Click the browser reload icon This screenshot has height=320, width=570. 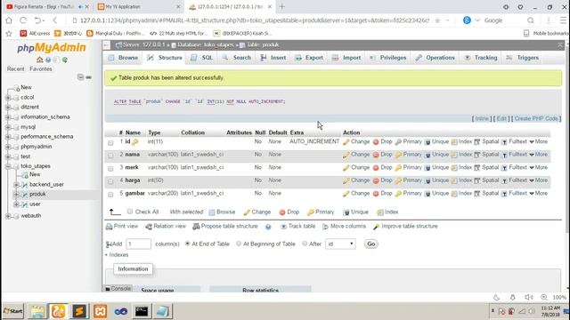click(x=23, y=20)
